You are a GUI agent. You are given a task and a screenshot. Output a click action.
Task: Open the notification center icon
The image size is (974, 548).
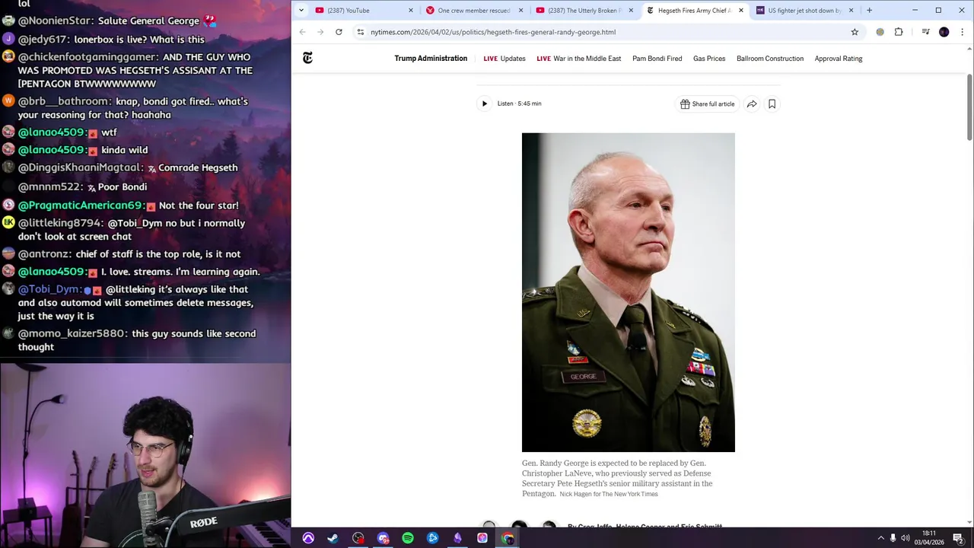click(x=958, y=538)
